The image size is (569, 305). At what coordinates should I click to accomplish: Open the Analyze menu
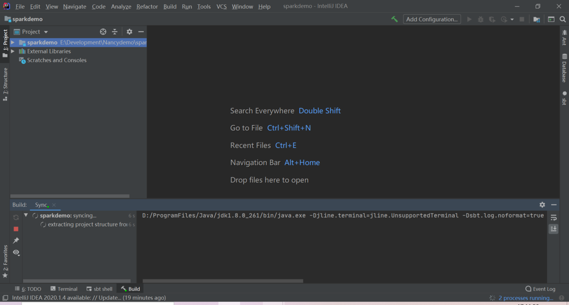point(121,7)
